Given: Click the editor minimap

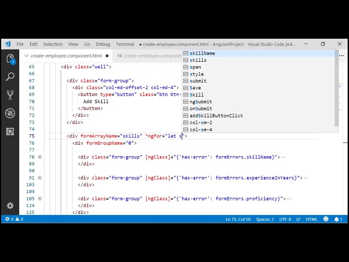Looking at the screenshot, I should pos(340,96).
